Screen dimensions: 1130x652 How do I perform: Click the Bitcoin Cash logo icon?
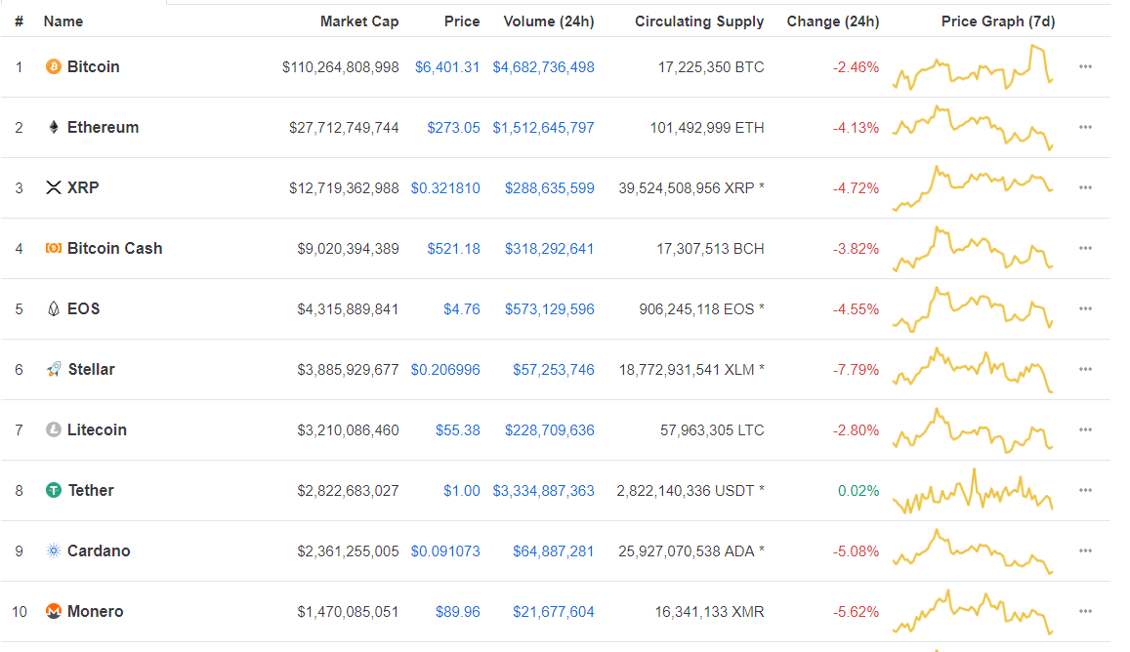coord(54,248)
